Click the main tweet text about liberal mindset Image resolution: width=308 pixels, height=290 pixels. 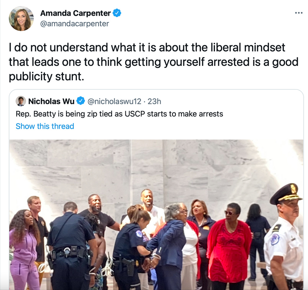[154, 62]
